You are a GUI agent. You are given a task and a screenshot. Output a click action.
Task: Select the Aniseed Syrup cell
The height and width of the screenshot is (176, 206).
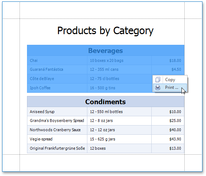coord(57,112)
